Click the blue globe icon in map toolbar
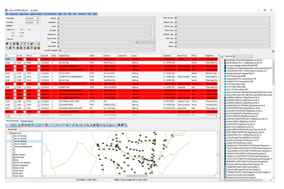Viewport: 284px width, 189px height. (x=77, y=125)
